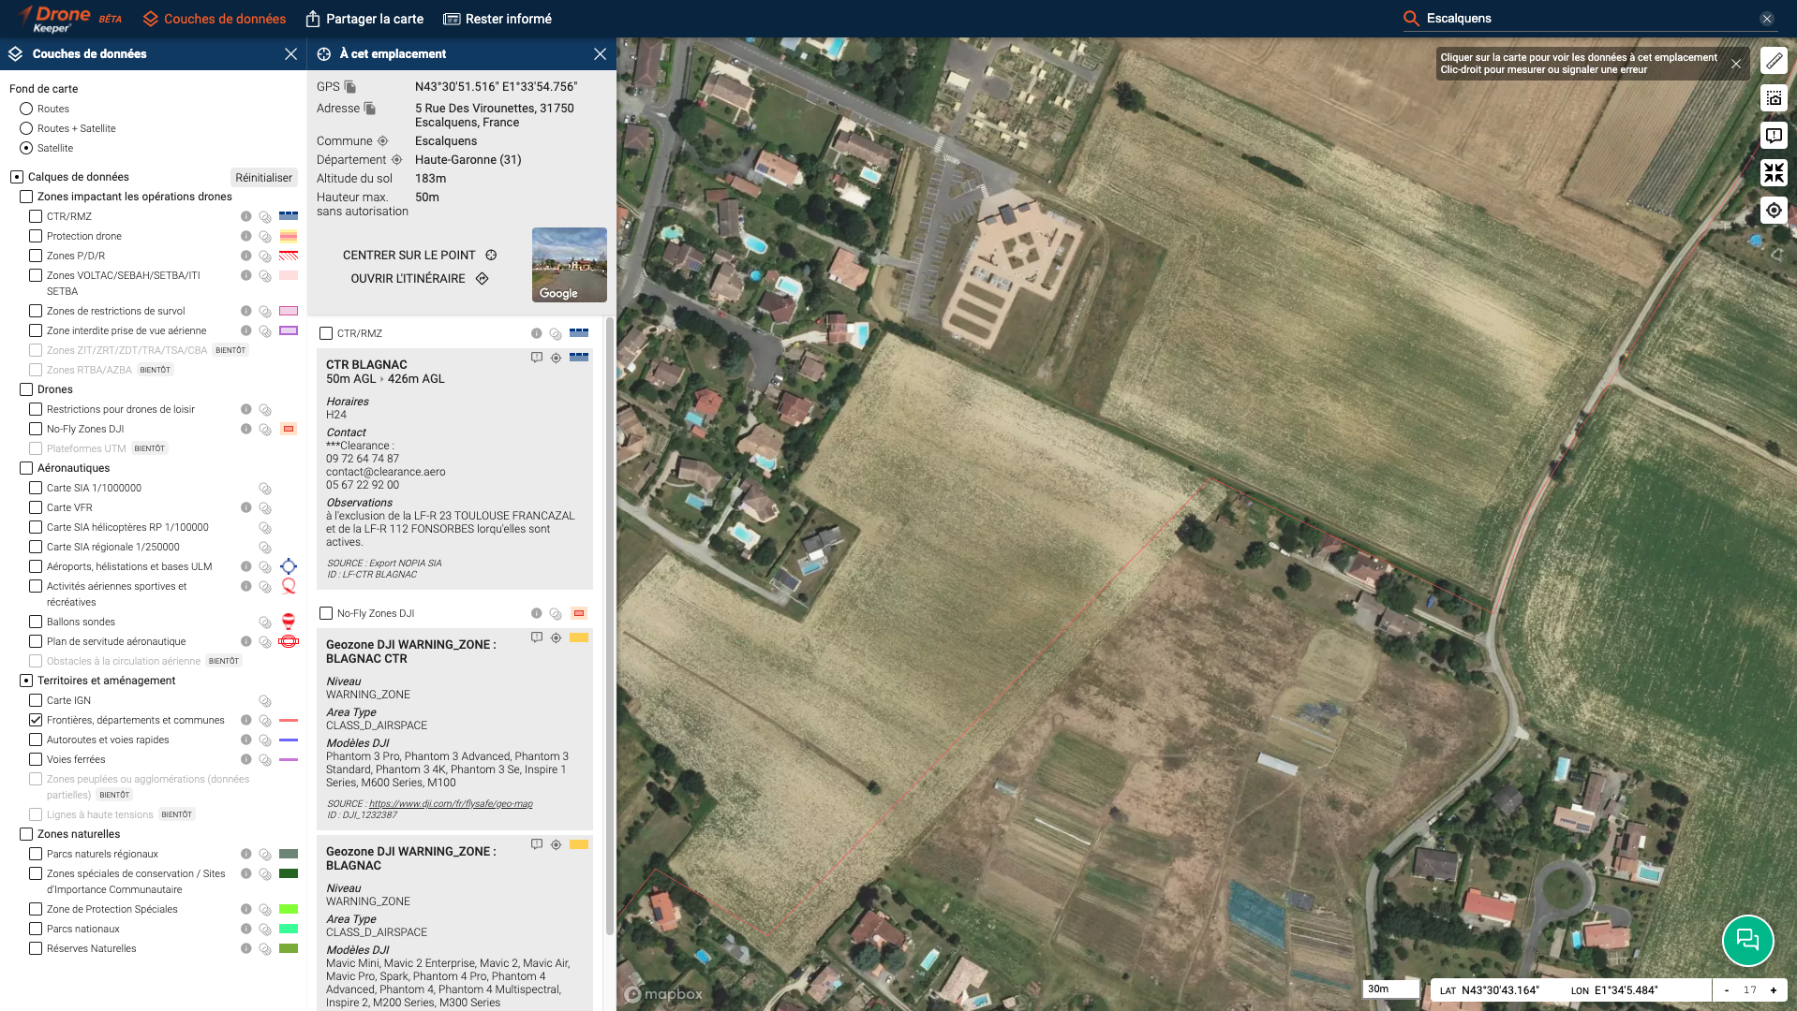Toggle No-Fly Zones DJI section in location panel
1797x1011 pixels.
click(x=326, y=613)
